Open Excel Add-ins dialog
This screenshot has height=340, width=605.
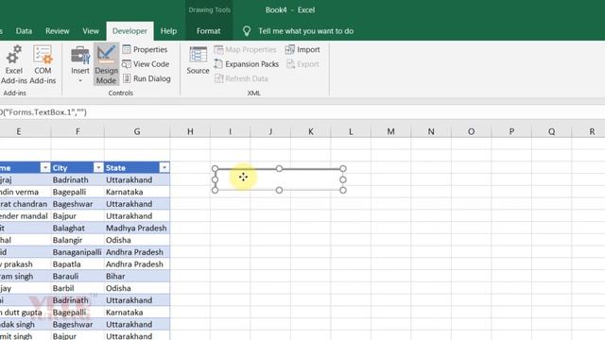pos(13,64)
